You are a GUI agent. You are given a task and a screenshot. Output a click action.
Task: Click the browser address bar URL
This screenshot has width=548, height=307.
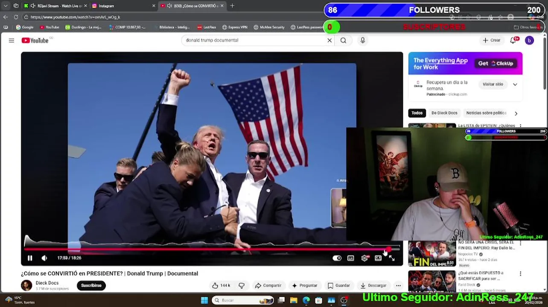pyautogui.click(x=75, y=17)
